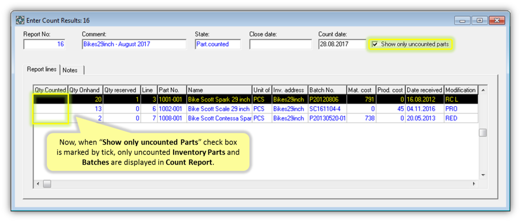Click Qty Counted cell for part 1001-001
This screenshot has width=521, height=222.
click(x=51, y=99)
